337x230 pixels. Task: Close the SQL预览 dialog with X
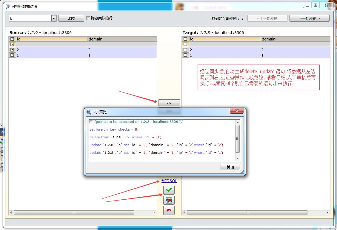pyautogui.click(x=237, y=111)
